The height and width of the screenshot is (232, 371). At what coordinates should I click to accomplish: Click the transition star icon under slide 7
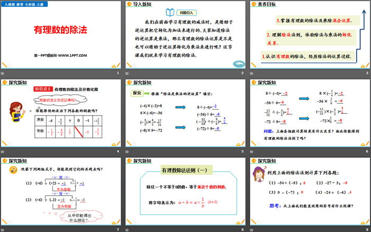[3, 230]
